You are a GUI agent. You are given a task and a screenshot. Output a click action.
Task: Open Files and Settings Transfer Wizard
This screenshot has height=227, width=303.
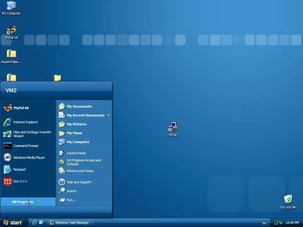click(28, 134)
